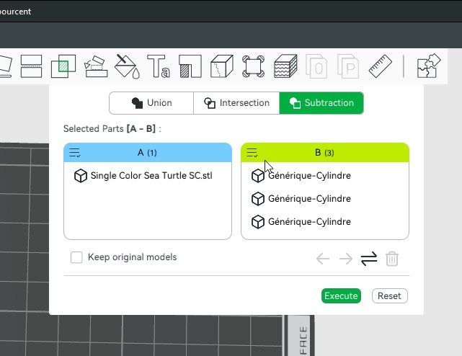Select the brush-and-box painting tool icon
The image size is (462, 356).
95,66
